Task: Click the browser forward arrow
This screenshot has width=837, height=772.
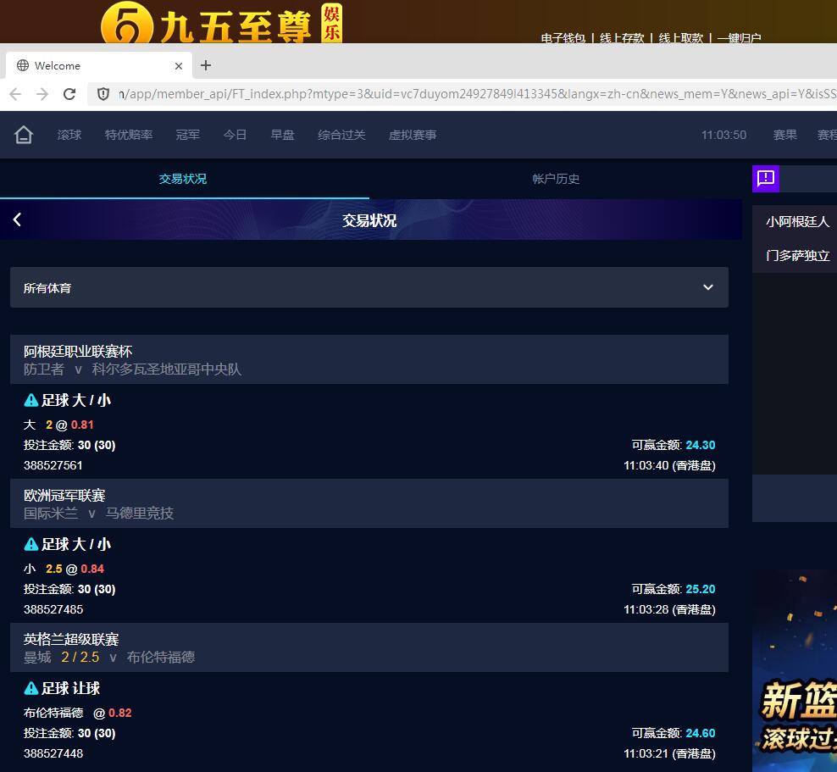Action: pyautogui.click(x=42, y=95)
